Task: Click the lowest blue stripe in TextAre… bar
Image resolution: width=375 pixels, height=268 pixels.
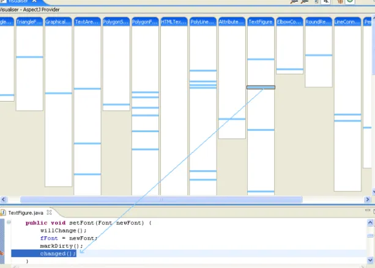Action: coord(87,174)
